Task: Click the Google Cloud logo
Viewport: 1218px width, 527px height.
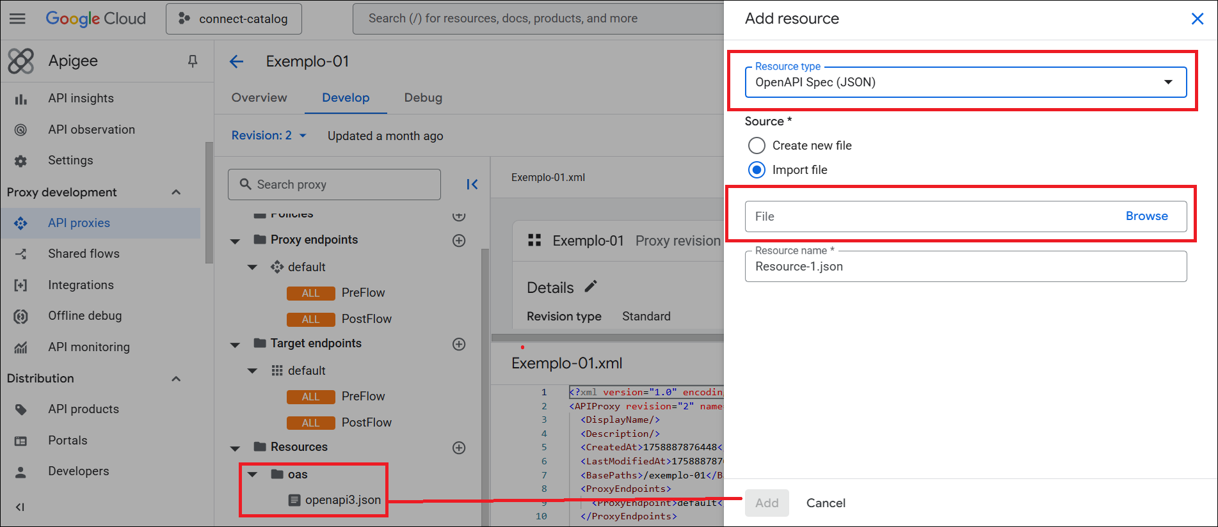Action: [x=96, y=19]
